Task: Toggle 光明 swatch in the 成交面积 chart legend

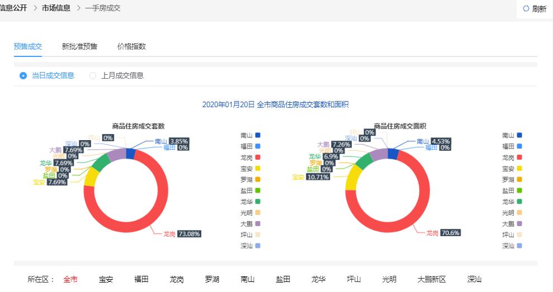Action: 519,212
